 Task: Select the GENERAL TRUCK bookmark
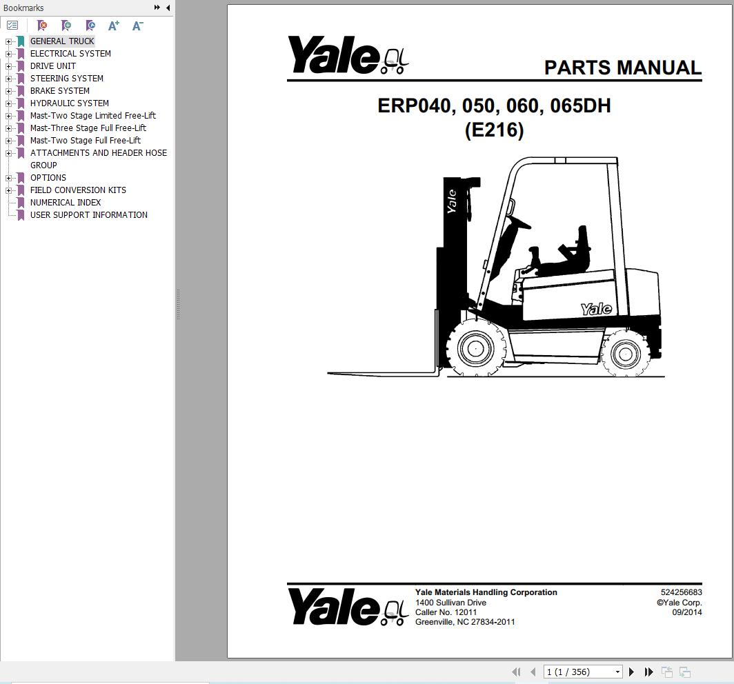pos(61,41)
